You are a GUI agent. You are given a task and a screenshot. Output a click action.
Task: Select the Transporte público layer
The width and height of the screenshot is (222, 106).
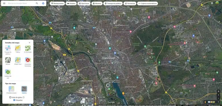click(x=8, y=50)
